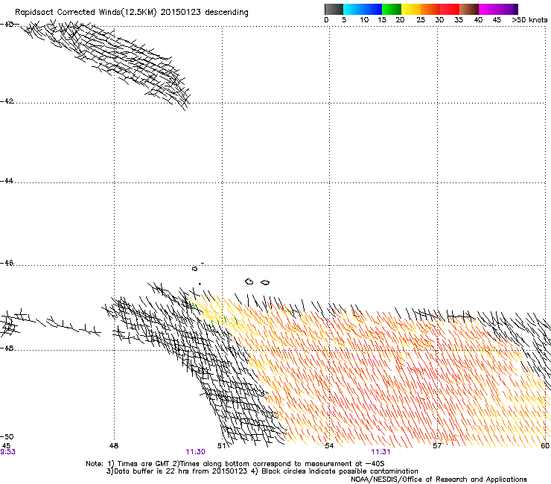Click the 'Times are GMT' note line
551x484 pixels.
pos(235,464)
